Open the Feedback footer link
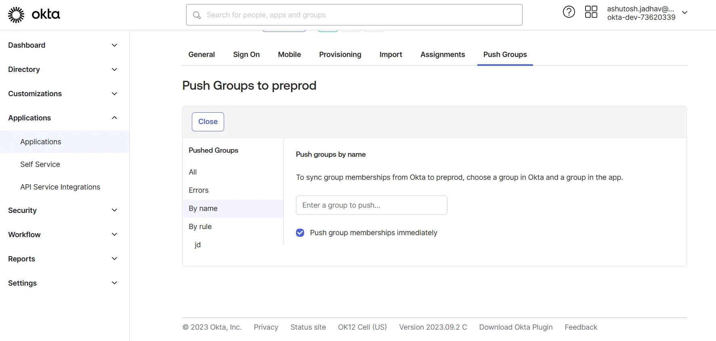The image size is (716, 341). pyautogui.click(x=581, y=327)
